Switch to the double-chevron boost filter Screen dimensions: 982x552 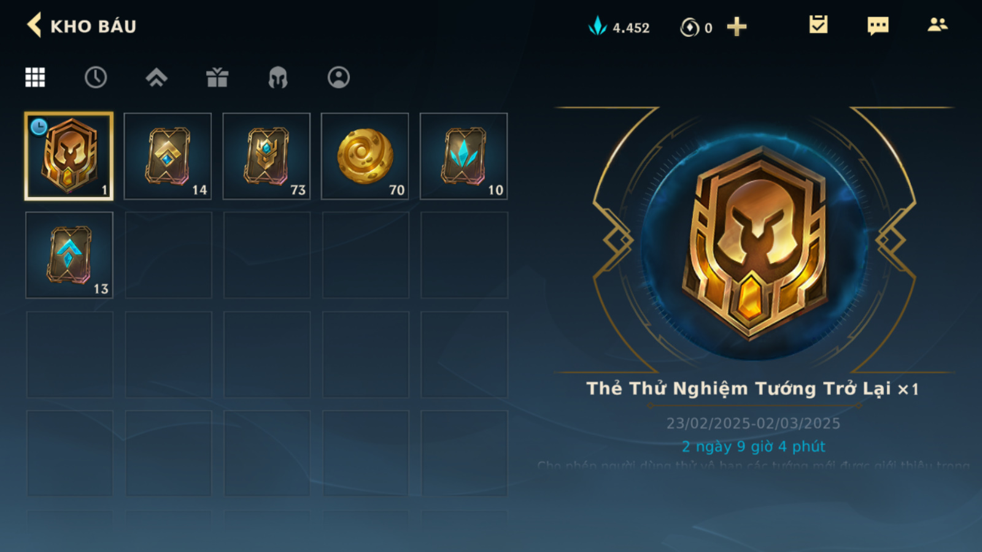click(x=157, y=77)
